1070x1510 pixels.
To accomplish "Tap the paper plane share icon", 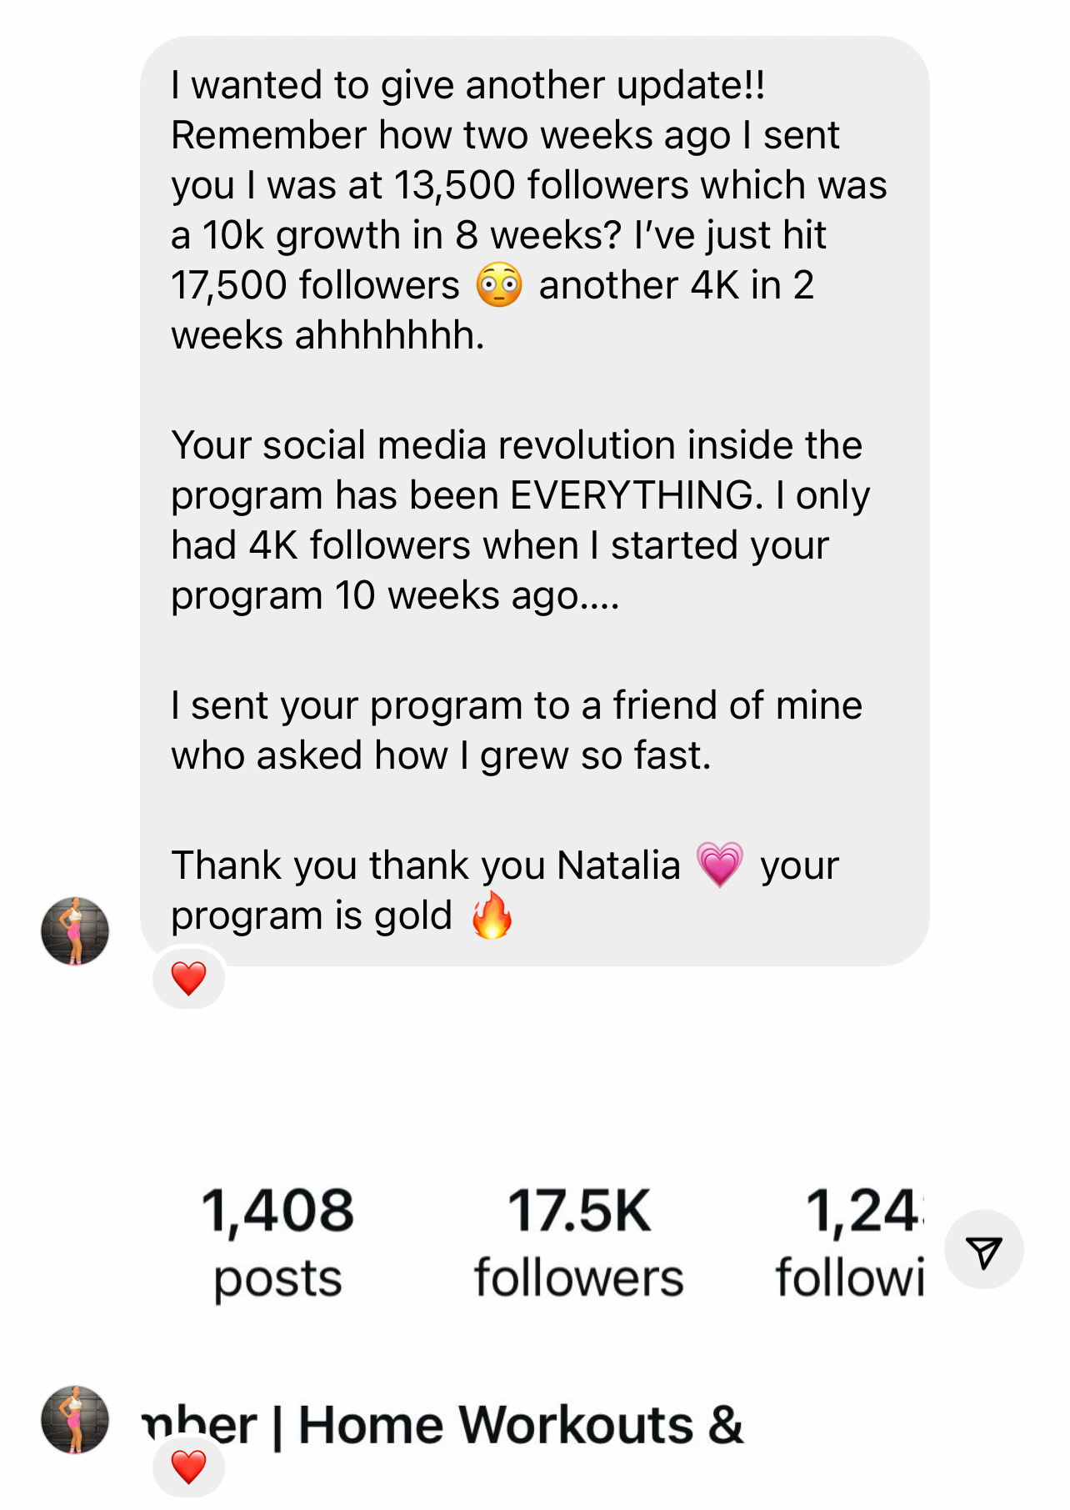I will coord(983,1251).
